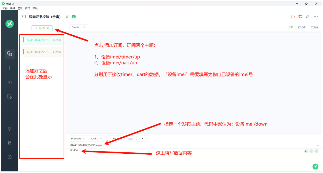Select the green-marked subscription topic

(x=42, y=40)
